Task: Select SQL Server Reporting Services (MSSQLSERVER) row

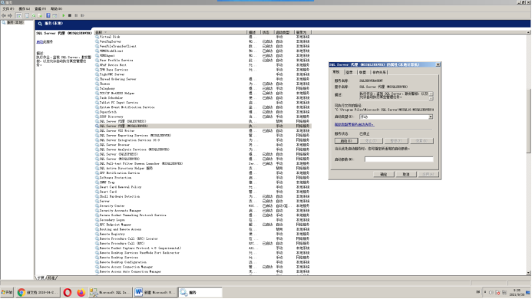Action: [x=203, y=135]
